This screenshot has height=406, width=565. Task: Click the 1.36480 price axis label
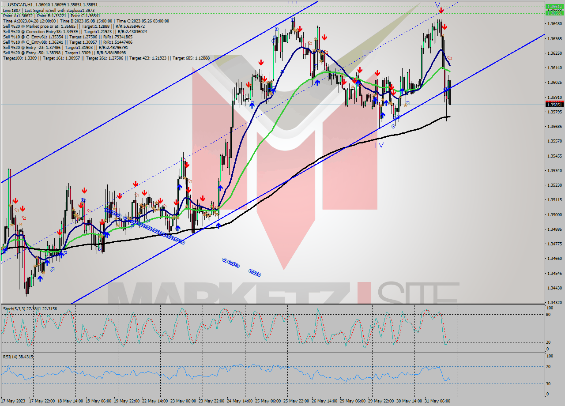coord(554,24)
